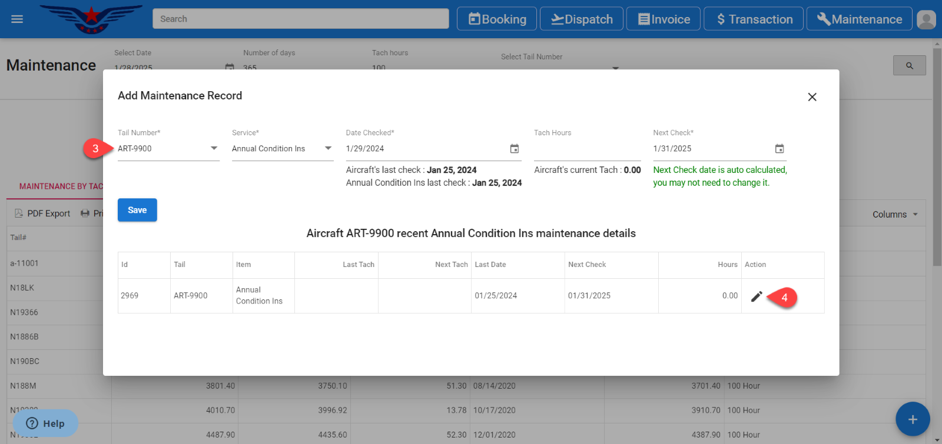Save the maintenance record

(137, 210)
